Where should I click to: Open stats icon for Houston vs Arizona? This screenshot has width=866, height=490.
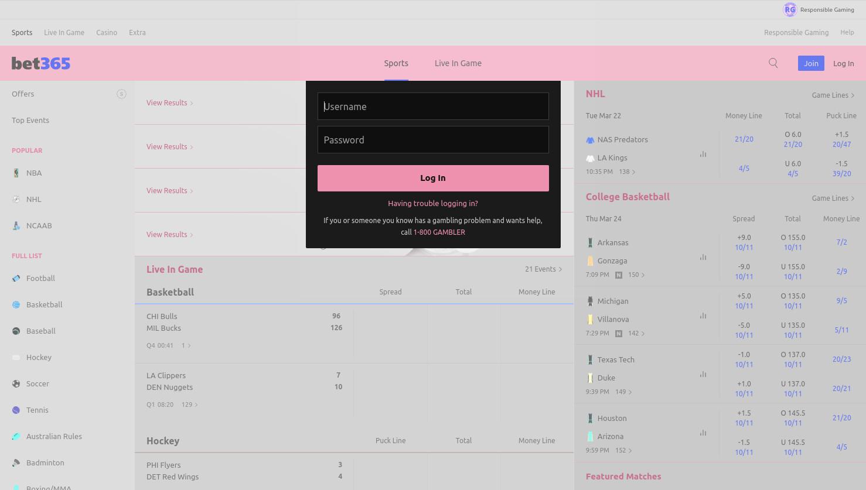pyautogui.click(x=703, y=433)
